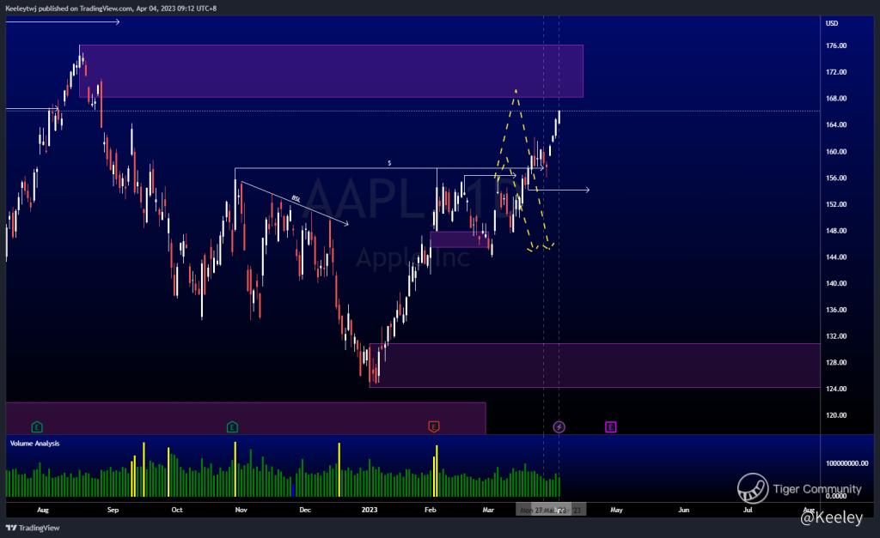Click the 148.00 price axis label

point(836,230)
